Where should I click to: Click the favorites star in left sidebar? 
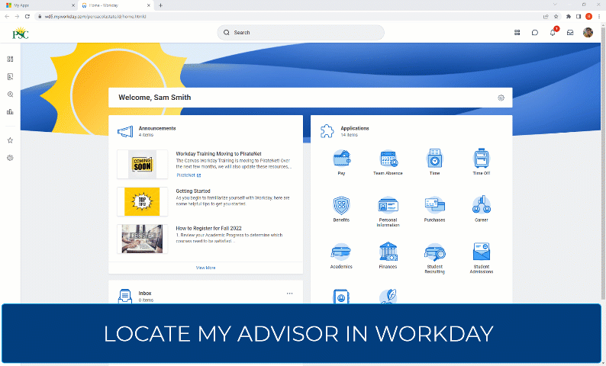(x=10, y=140)
